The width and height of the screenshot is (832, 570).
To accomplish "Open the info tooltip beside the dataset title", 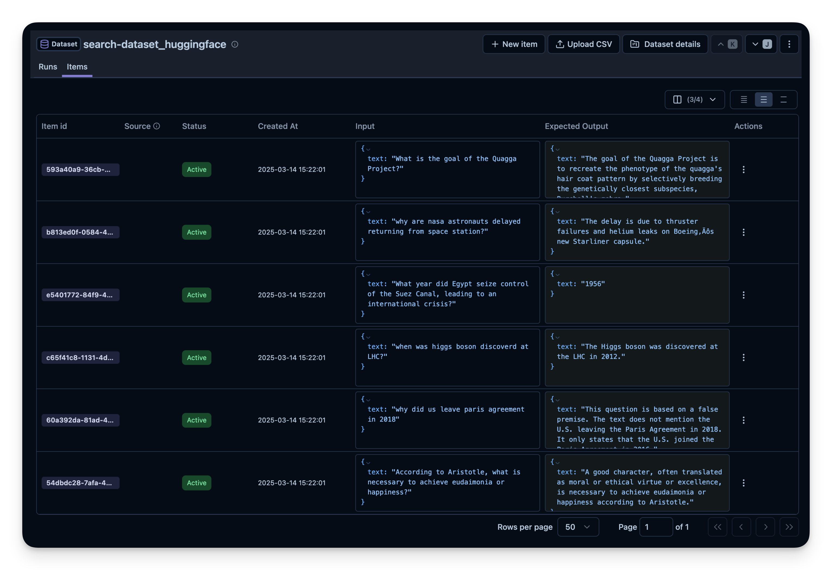I will tap(235, 44).
